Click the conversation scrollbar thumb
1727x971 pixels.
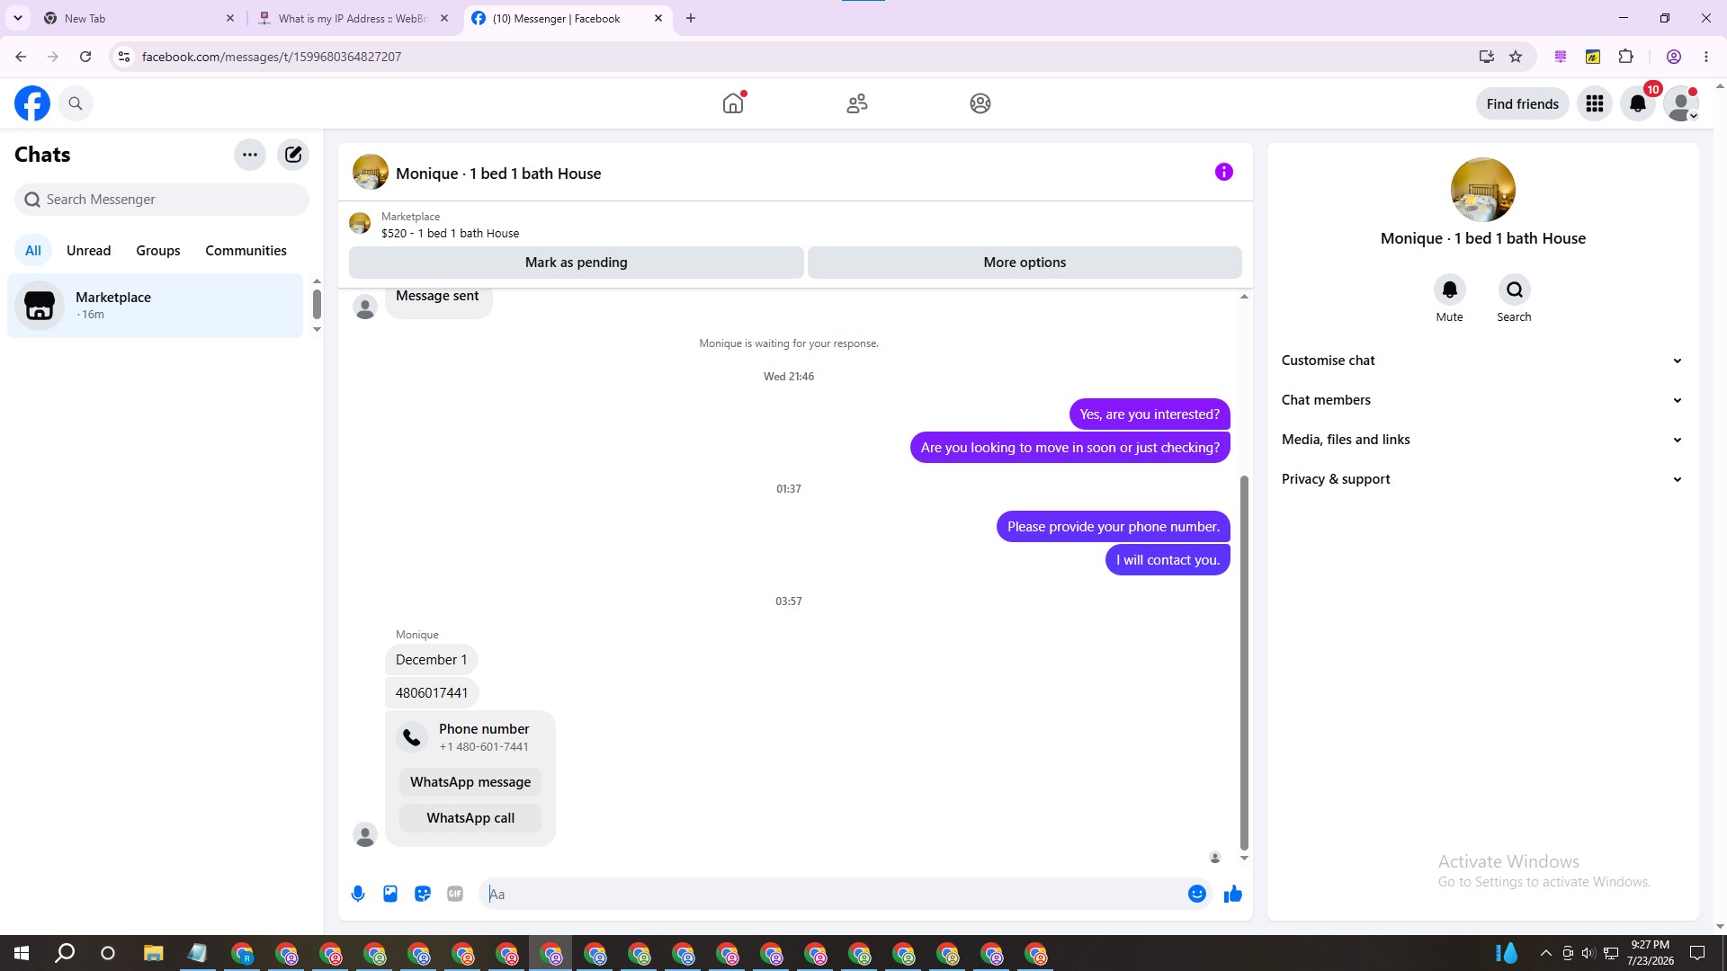pos(1244,663)
